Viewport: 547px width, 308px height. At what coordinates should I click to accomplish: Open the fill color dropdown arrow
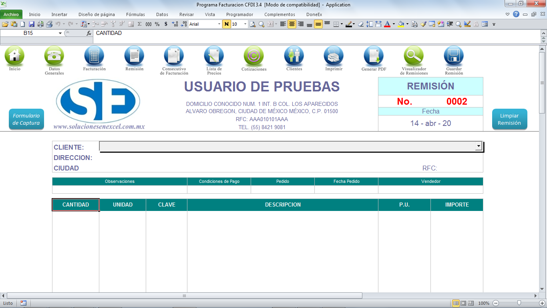[407, 24]
